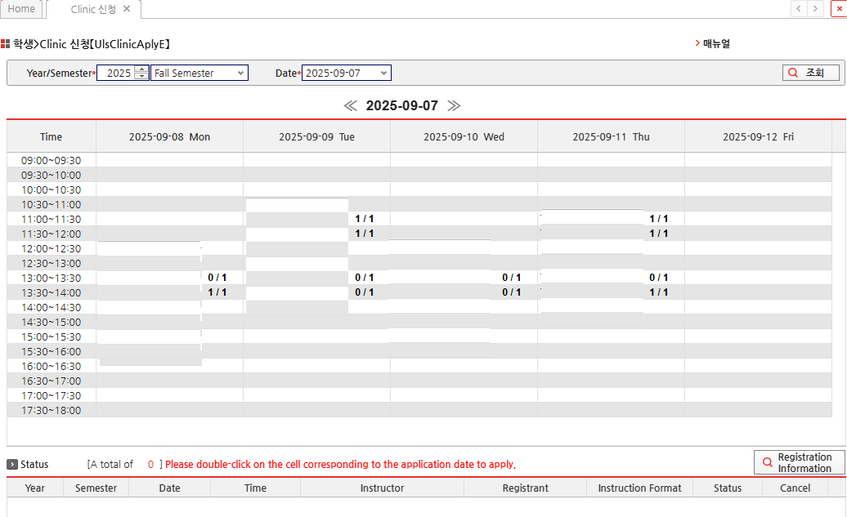Switch to the Home tab
Viewport: 847px width, 517px height.
coord(21,9)
